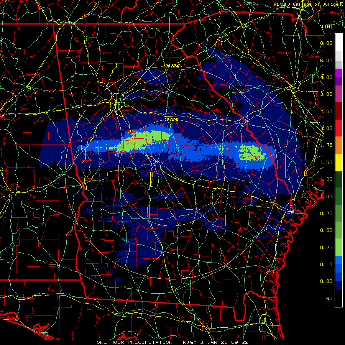This screenshot has width=345, height=345.
Task: Select the orange swatch at 1.75
Action: (338, 145)
